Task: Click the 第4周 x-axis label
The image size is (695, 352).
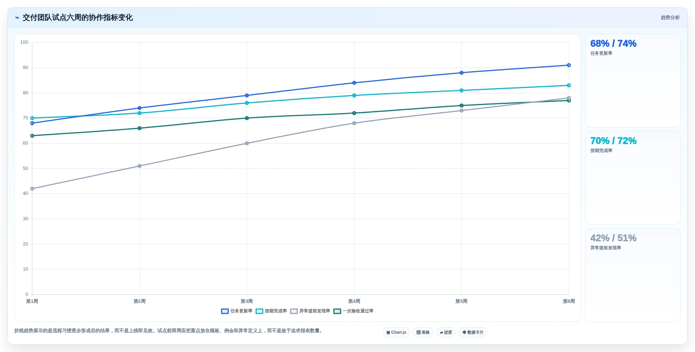Action: tap(354, 301)
